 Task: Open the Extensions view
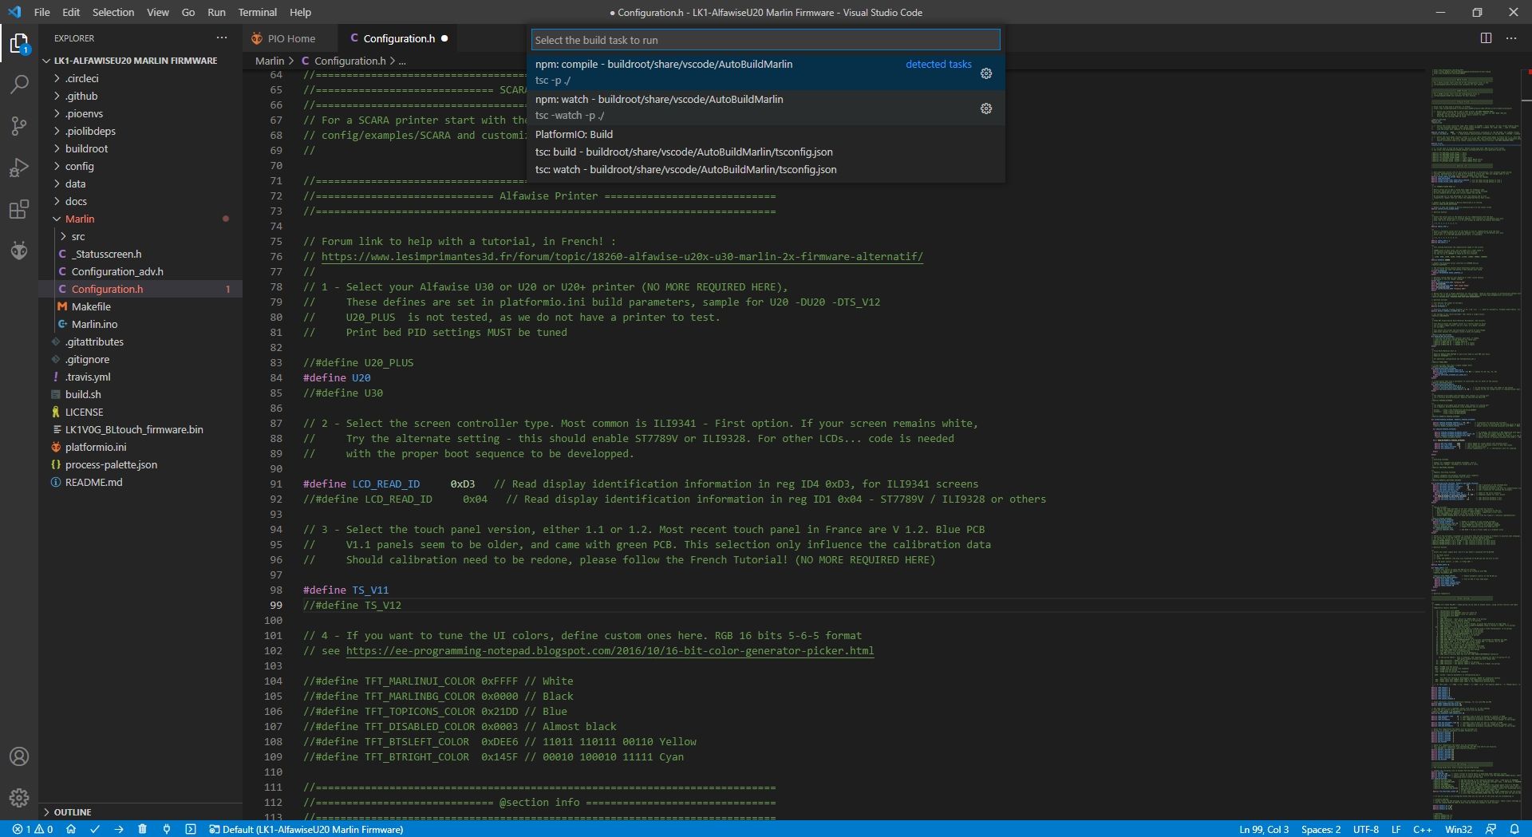[19, 209]
